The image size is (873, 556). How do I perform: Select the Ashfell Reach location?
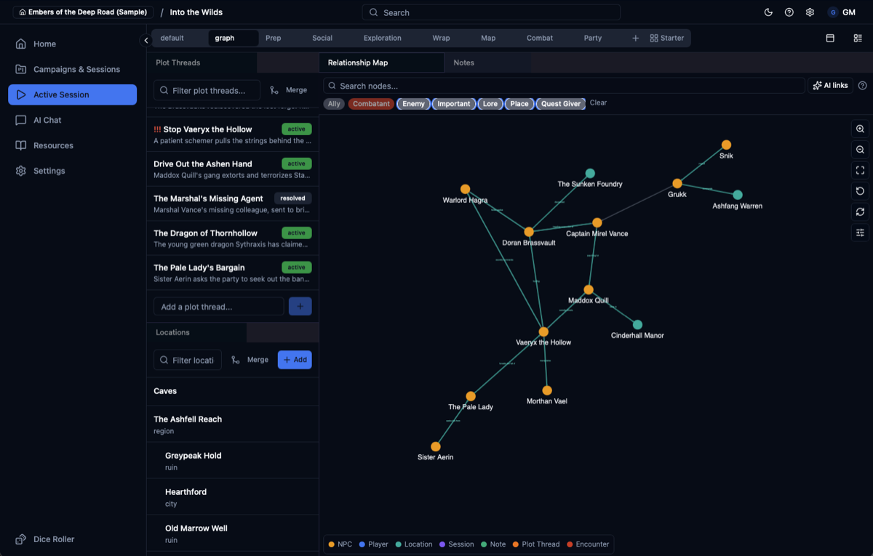[x=233, y=424]
